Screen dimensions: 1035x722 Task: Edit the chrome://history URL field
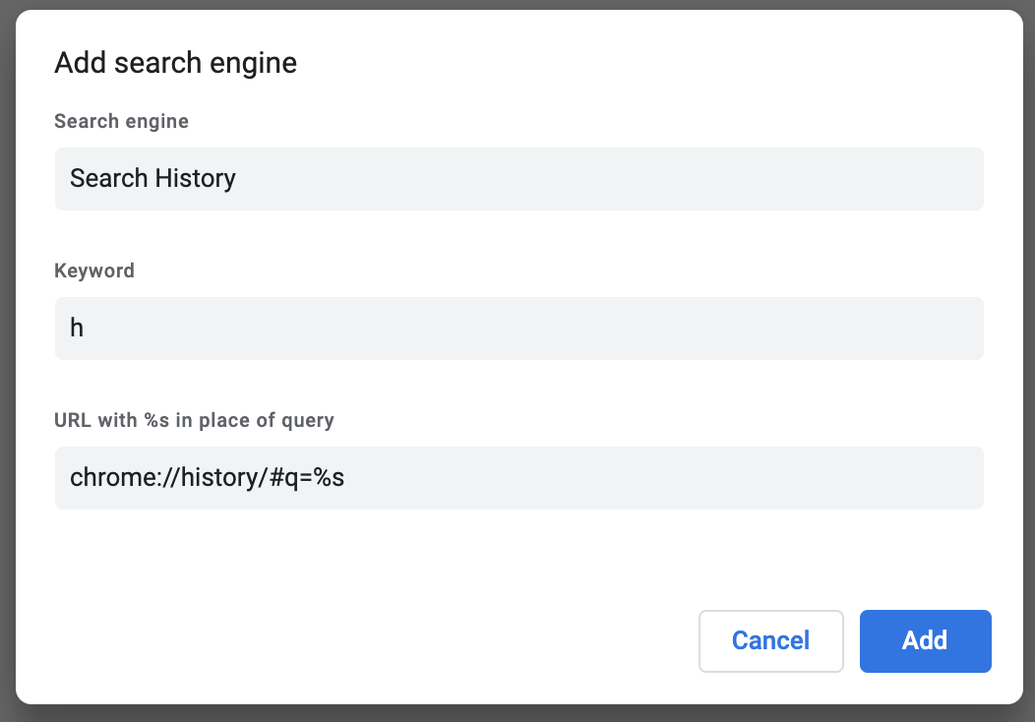click(x=518, y=478)
